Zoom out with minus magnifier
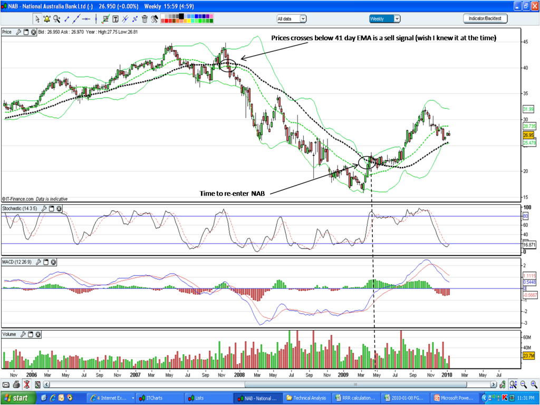This screenshot has height=405, width=540. click(x=524, y=384)
